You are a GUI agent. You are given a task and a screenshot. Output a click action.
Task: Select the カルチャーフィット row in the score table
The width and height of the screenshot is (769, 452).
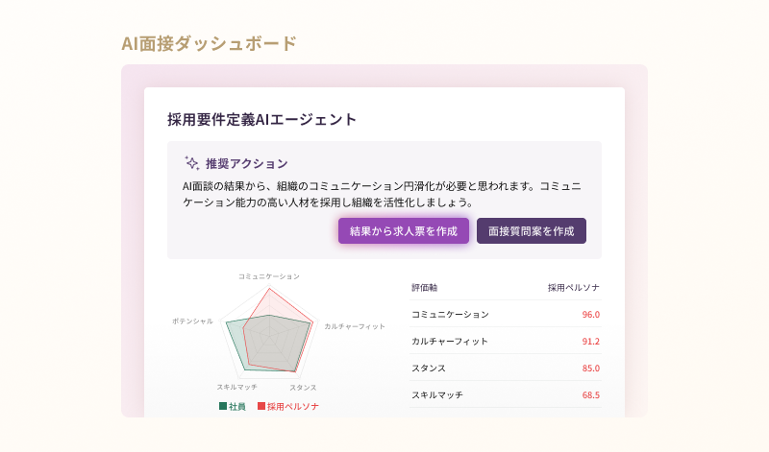(x=450, y=341)
